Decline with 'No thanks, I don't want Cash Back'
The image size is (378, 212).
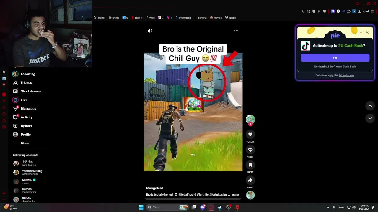point(335,67)
